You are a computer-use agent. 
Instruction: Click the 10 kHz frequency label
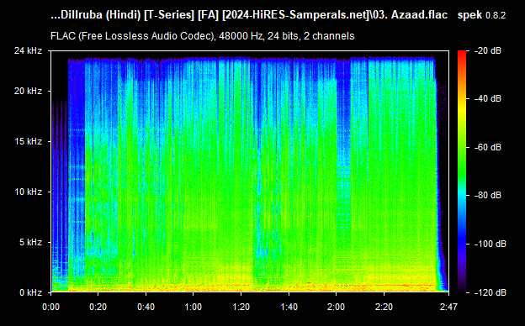(x=28, y=192)
